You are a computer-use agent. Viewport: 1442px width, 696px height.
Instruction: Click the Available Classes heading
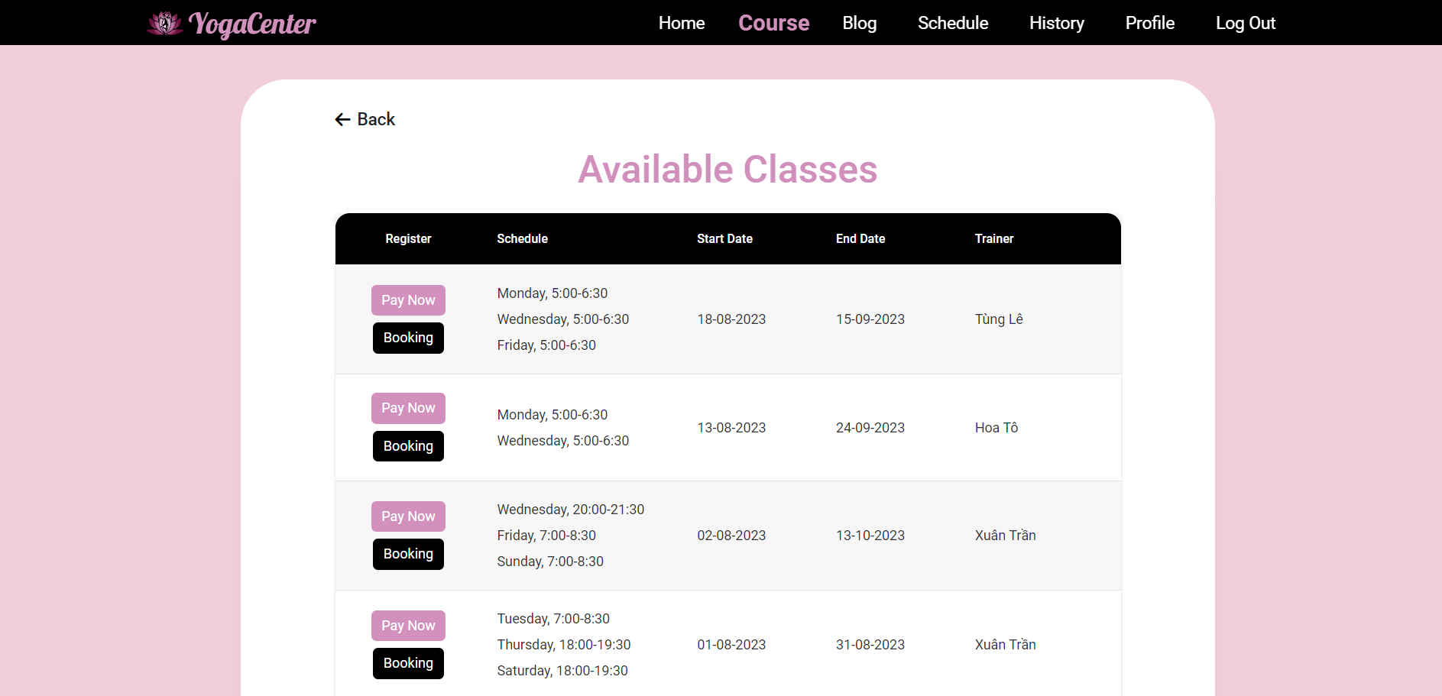tap(727, 170)
